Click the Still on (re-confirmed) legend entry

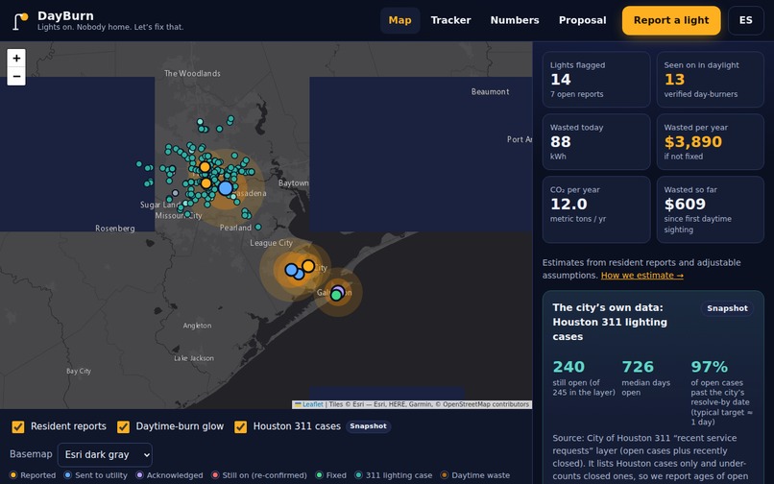(x=259, y=475)
